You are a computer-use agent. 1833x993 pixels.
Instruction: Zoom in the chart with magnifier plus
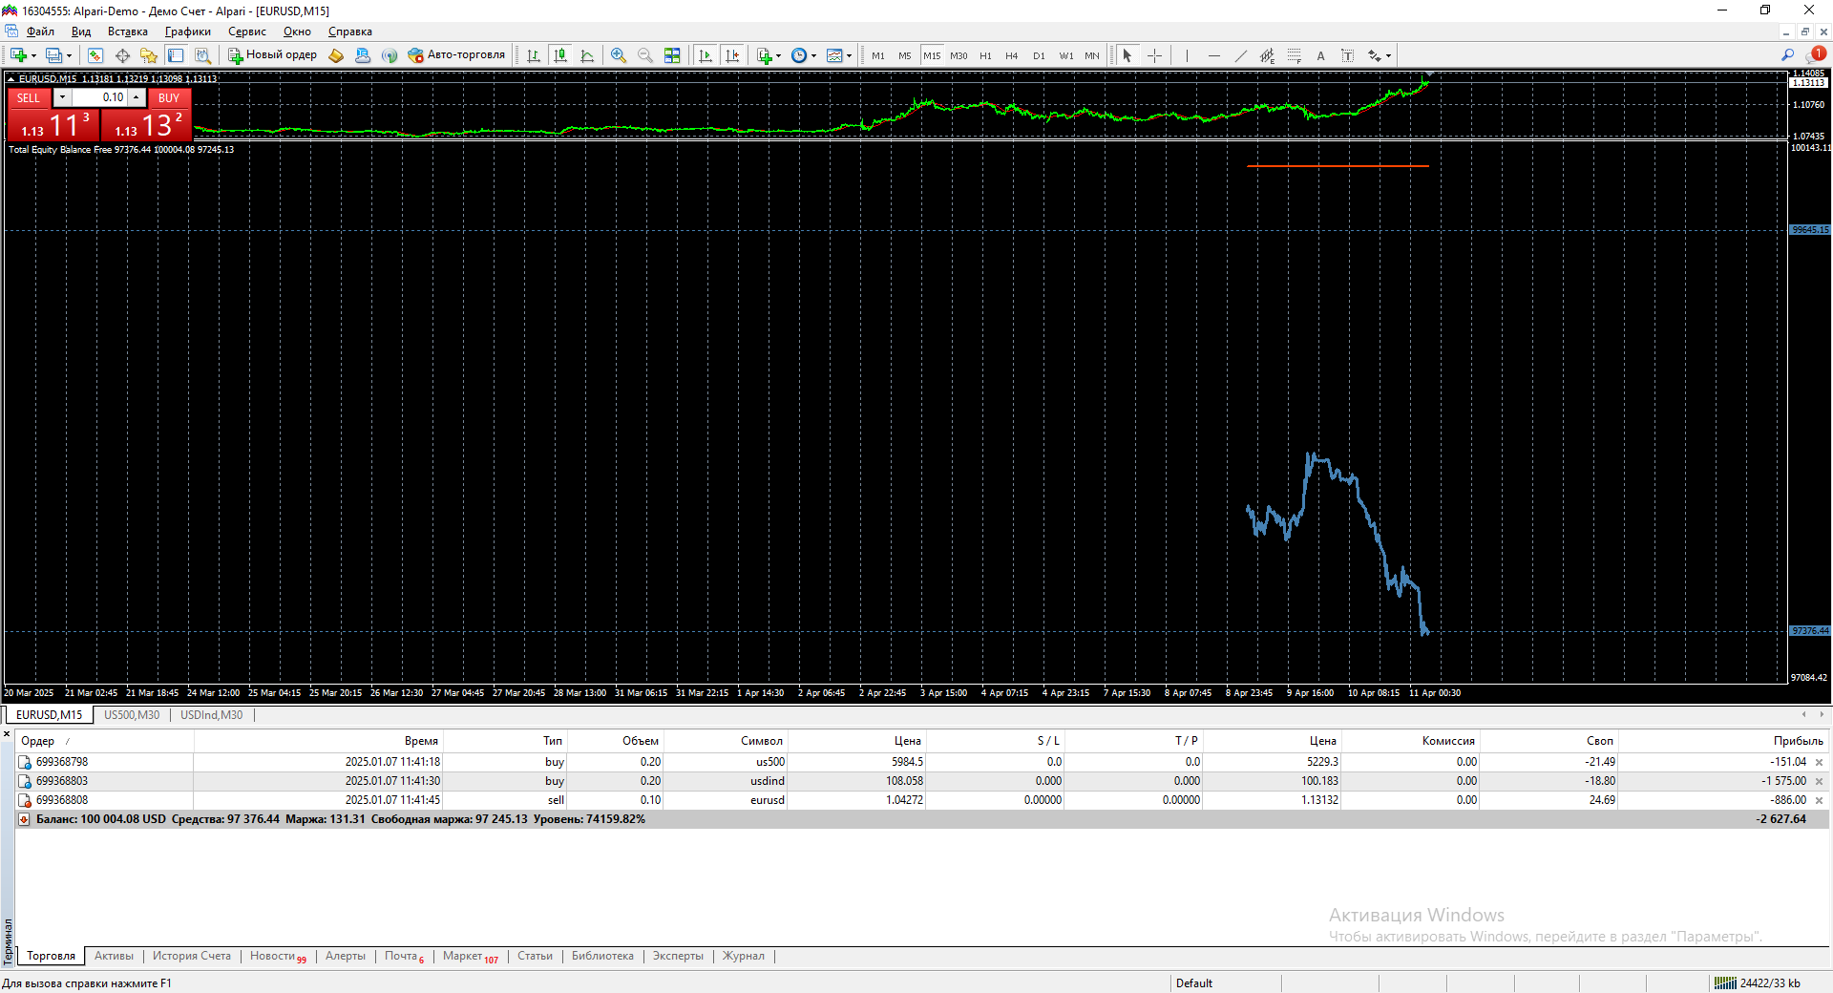coord(619,55)
